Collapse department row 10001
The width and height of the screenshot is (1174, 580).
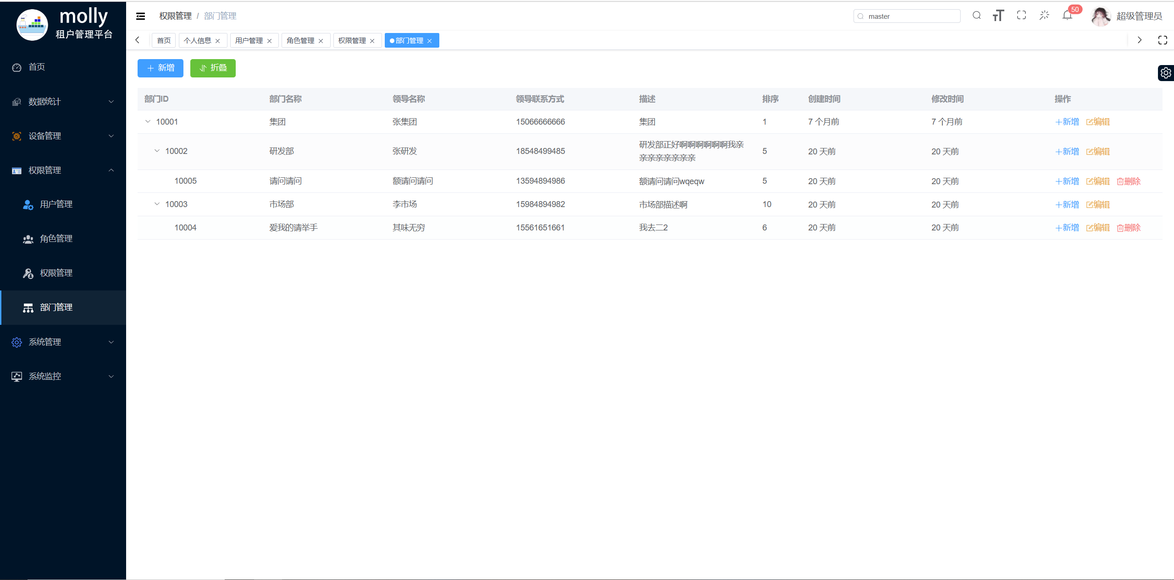tap(148, 122)
